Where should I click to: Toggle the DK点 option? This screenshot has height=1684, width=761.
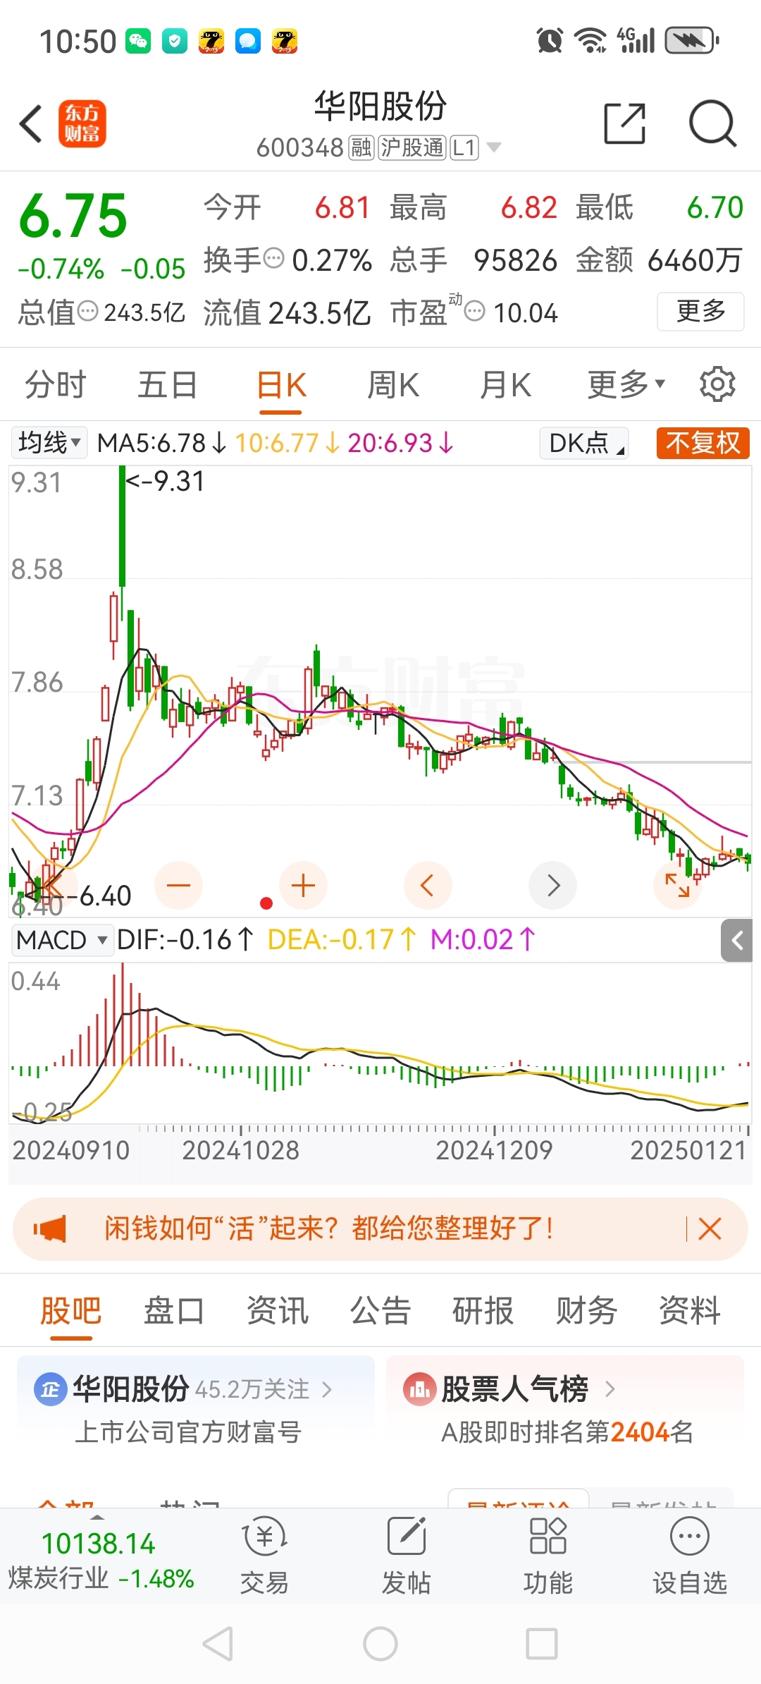pyautogui.click(x=584, y=443)
